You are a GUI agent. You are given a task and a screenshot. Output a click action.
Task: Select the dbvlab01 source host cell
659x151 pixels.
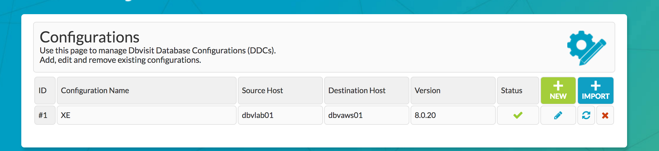[x=280, y=115]
